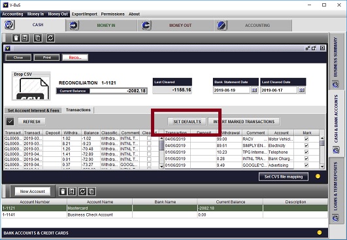Toggle Mark checkbox for SIMPLY EN Electricity row
Image resolution: width=347 pixels, height=240 pixels.
[x=306, y=145]
